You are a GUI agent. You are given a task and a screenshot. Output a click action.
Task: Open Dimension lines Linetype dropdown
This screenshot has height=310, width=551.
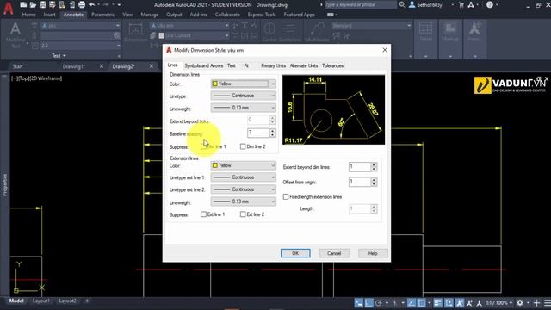tap(243, 96)
